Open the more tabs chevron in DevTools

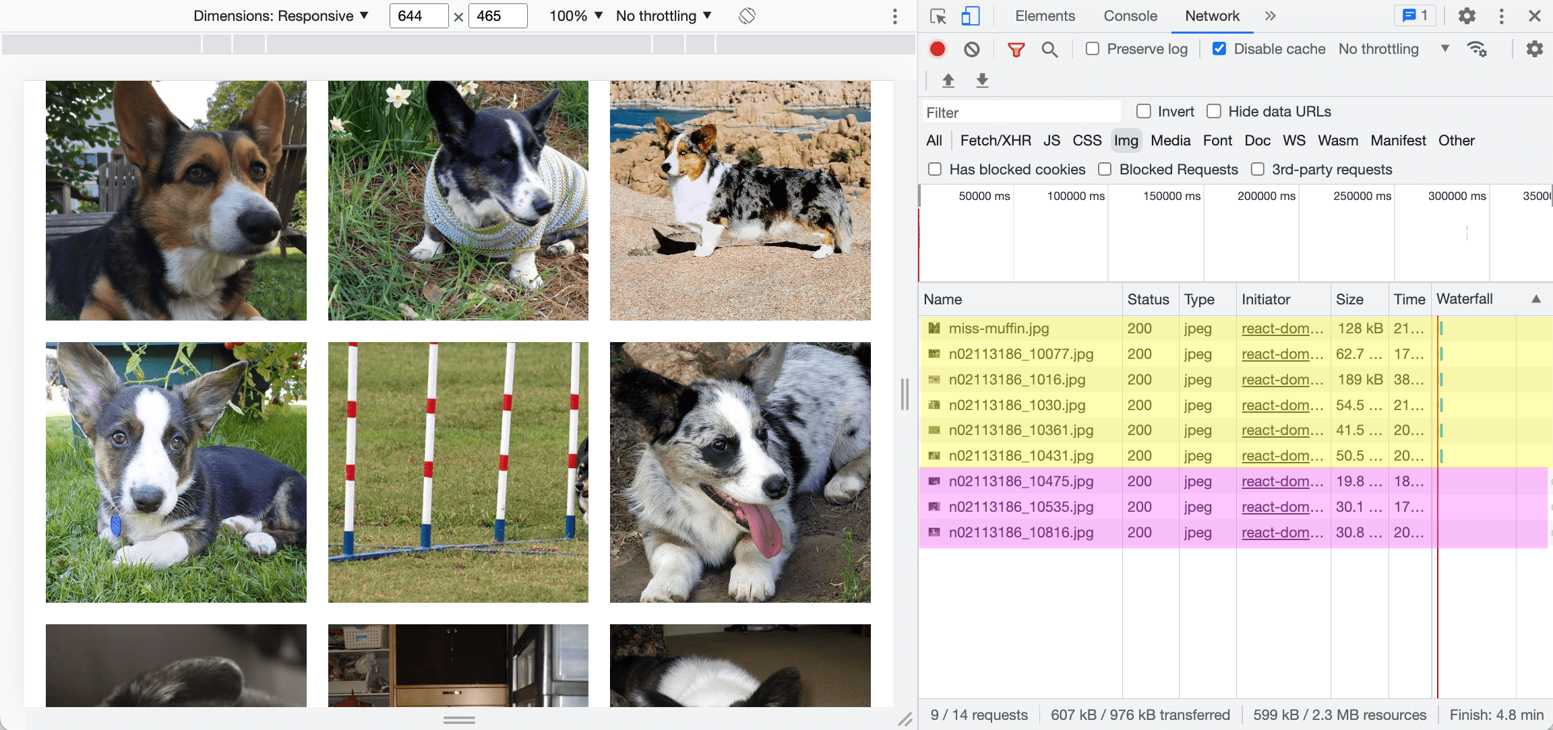coord(1271,16)
